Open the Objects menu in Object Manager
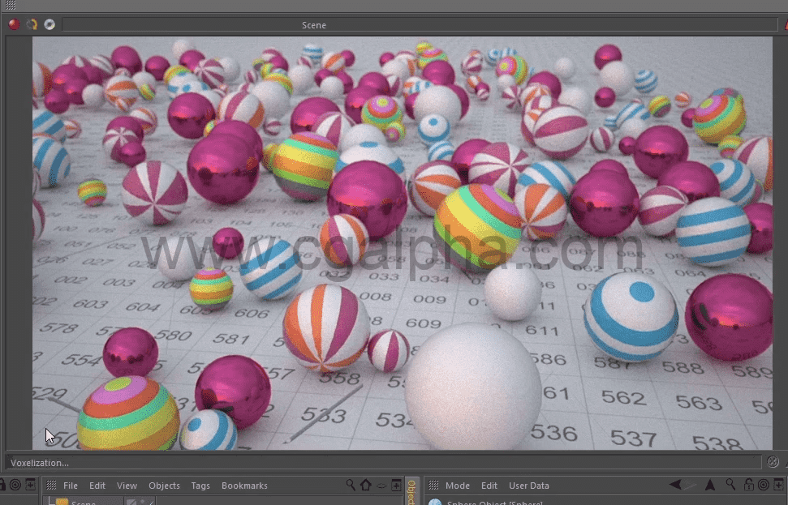 164,485
